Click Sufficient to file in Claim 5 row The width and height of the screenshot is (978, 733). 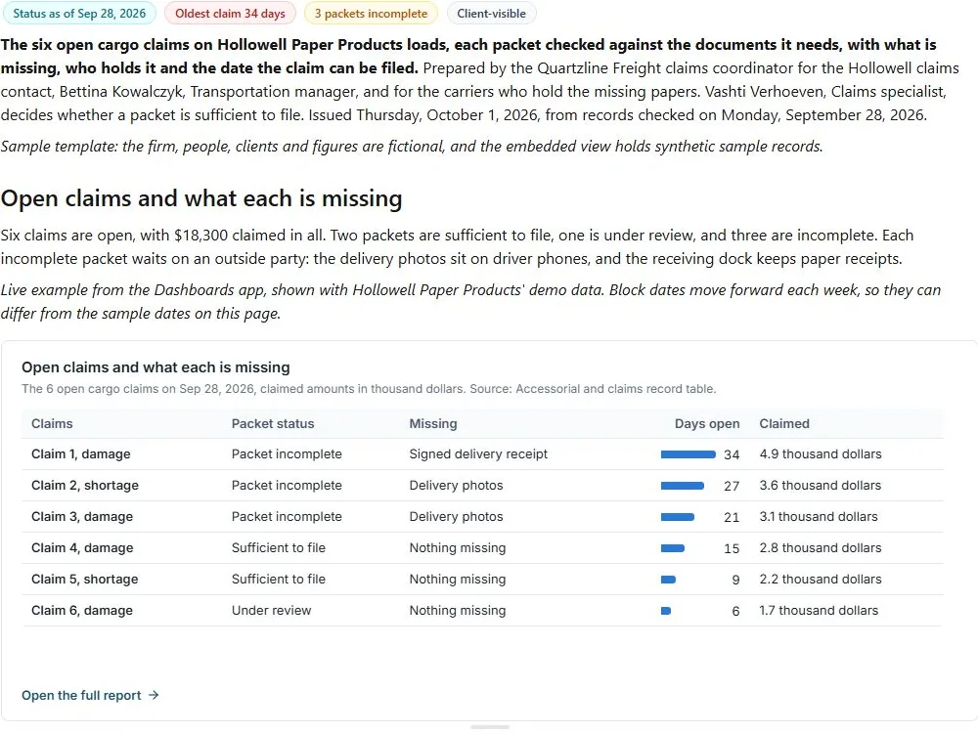coord(278,579)
